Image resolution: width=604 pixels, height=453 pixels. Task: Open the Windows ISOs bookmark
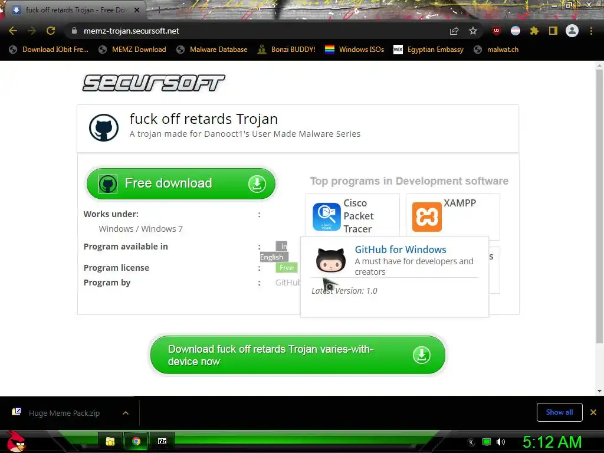coord(354,50)
